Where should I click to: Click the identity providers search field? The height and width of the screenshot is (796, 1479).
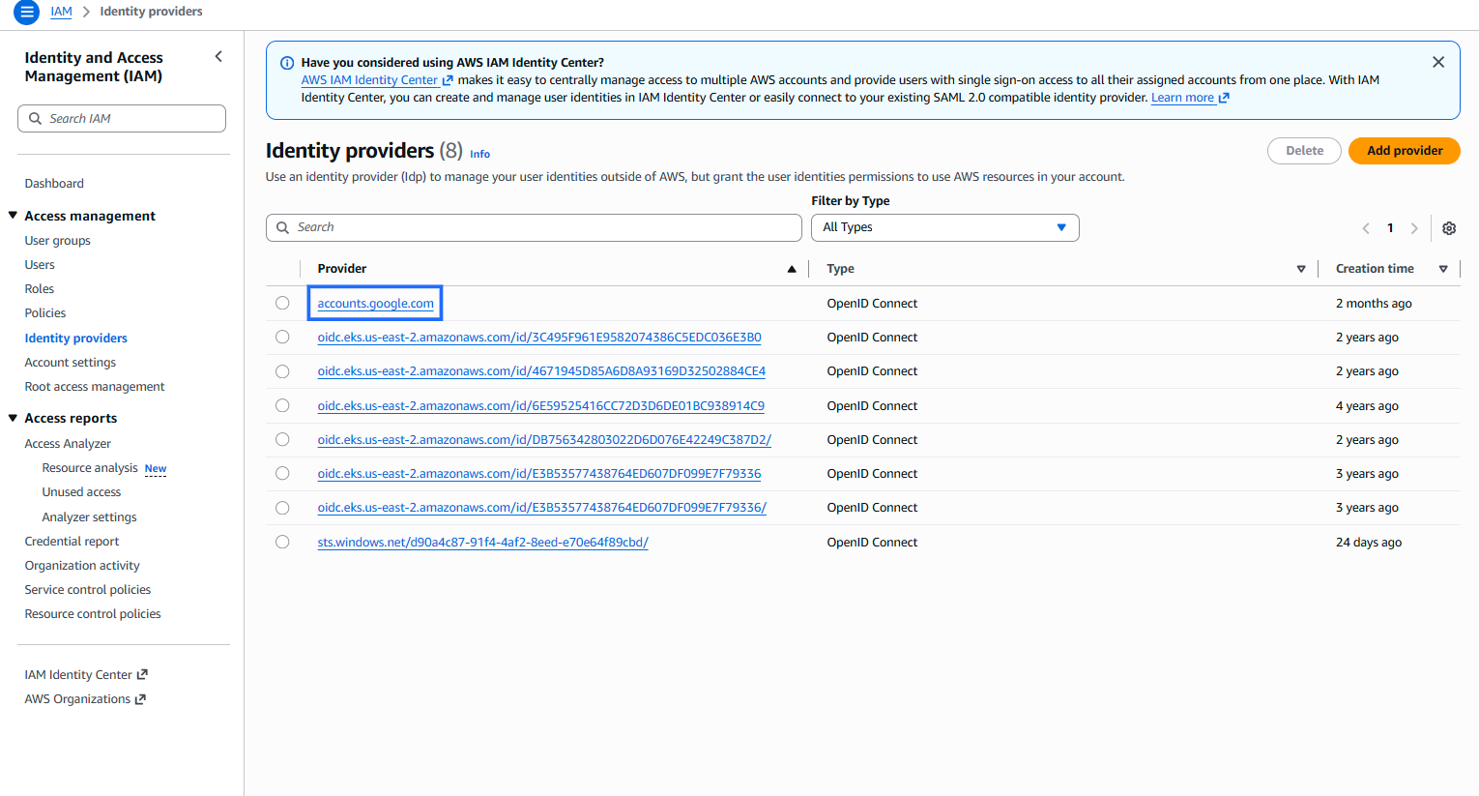pyautogui.click(x=534, y=227)
